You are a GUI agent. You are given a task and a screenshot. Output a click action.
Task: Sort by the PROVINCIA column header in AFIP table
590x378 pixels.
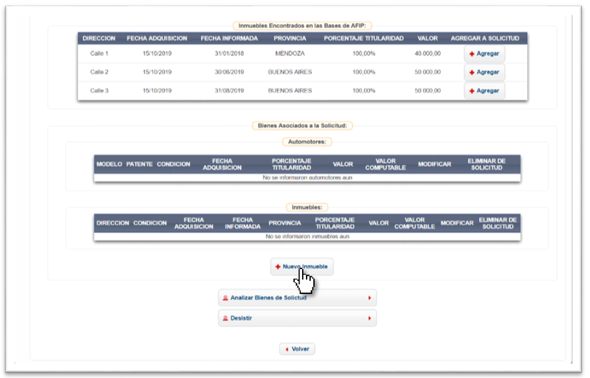290,39
